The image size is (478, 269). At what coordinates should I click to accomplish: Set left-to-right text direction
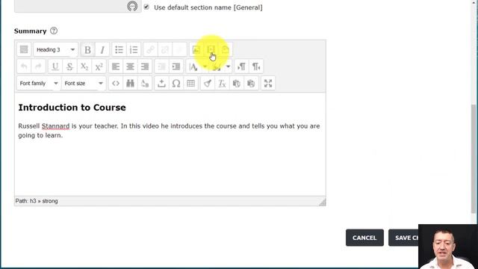click(241, 67)
